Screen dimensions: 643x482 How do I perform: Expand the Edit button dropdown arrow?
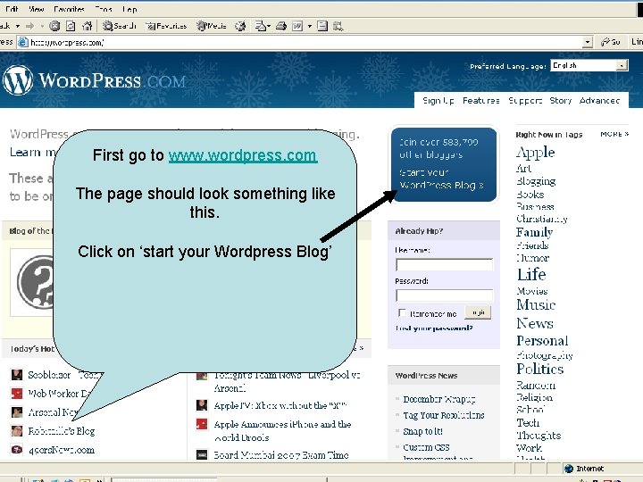[310, 26]
